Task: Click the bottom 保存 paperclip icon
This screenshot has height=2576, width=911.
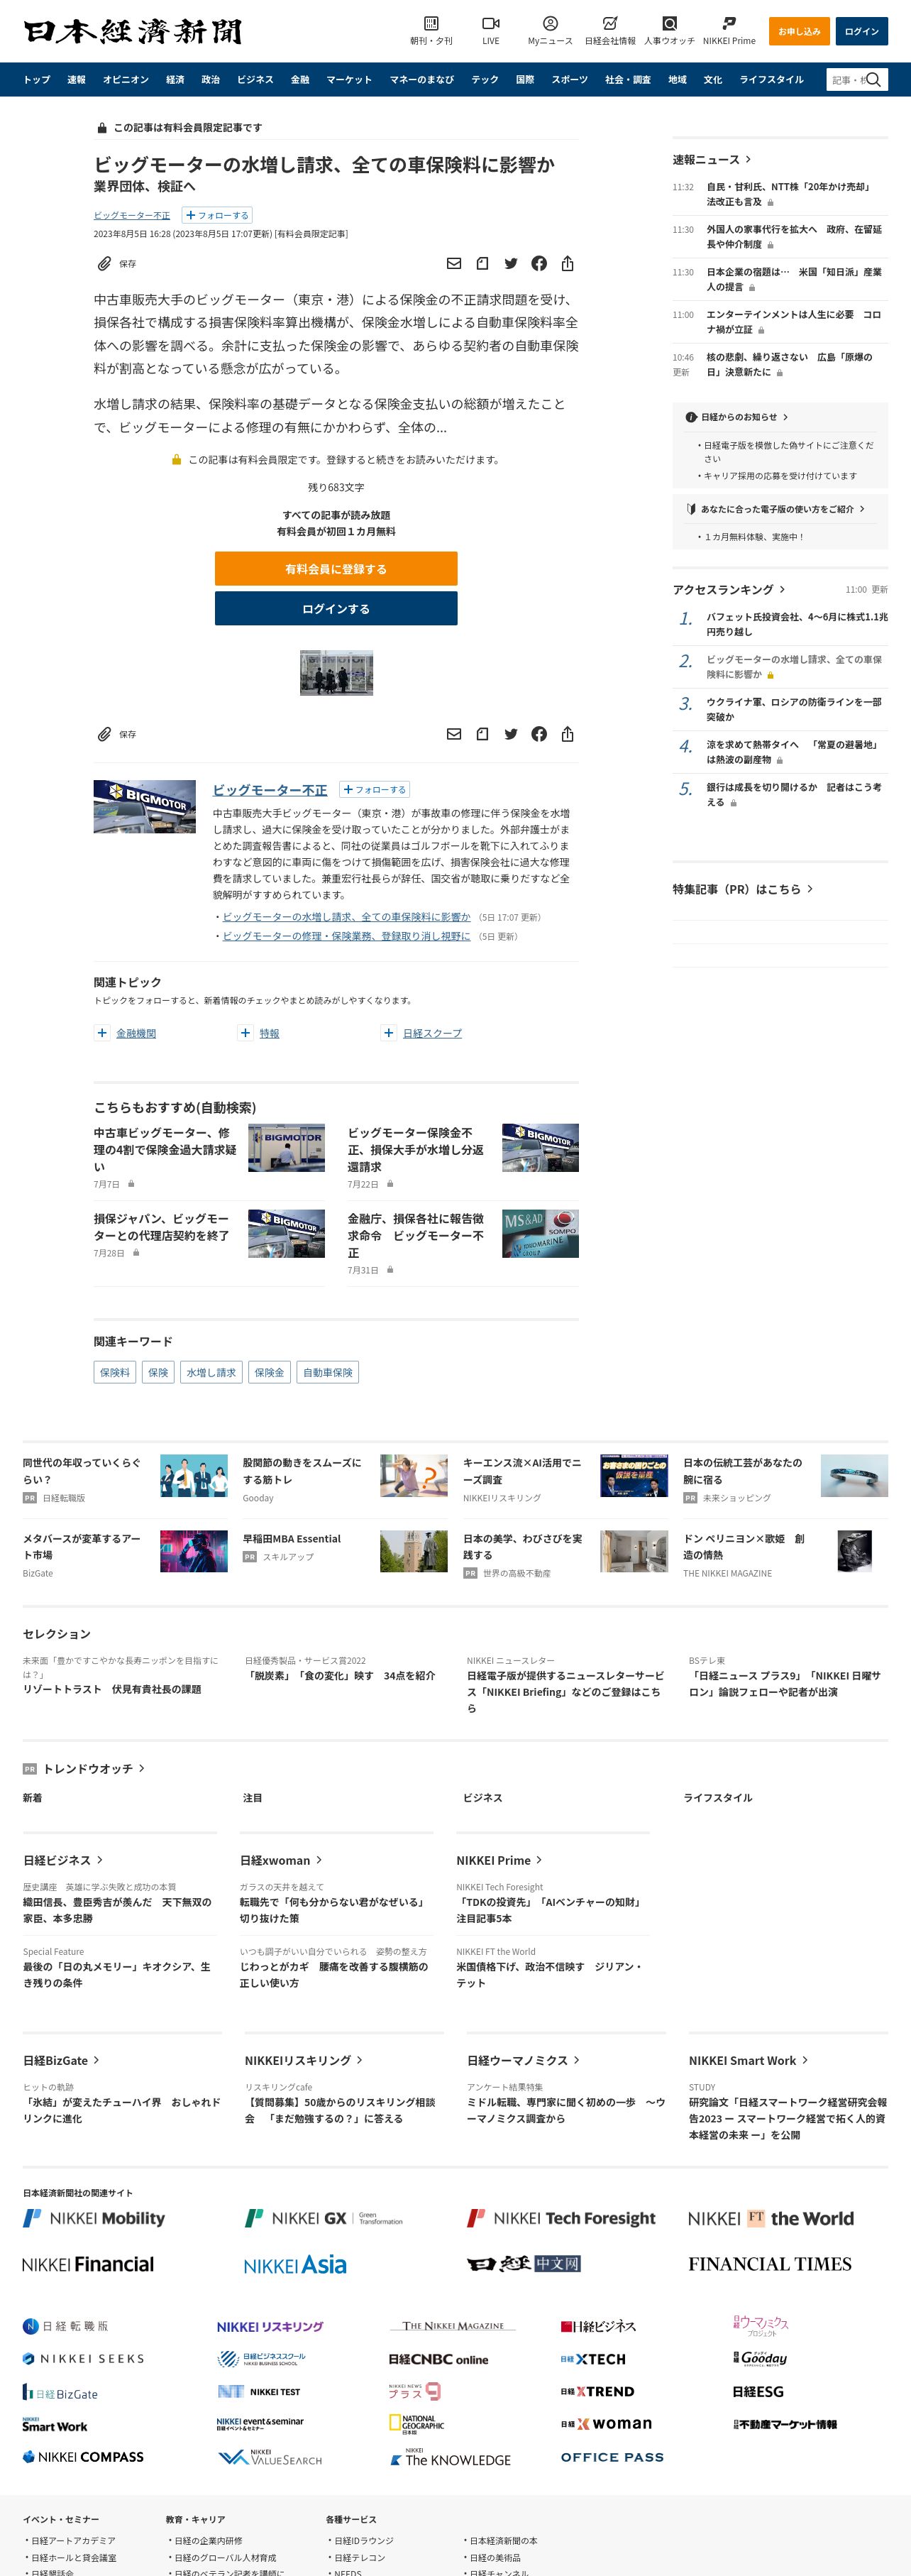Action: click(x=104, y=734)
